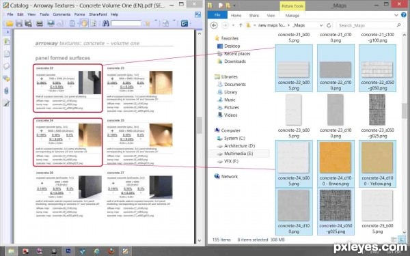
Task: Click the binoculars Find icon
Action: tap(105, 23)
